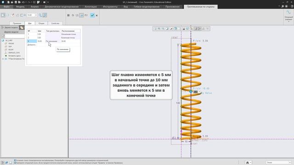Image resolution: width=294 pixels, height=165 pixels.
Task: Select the left-handed rule icon
Action: (40, 15)
